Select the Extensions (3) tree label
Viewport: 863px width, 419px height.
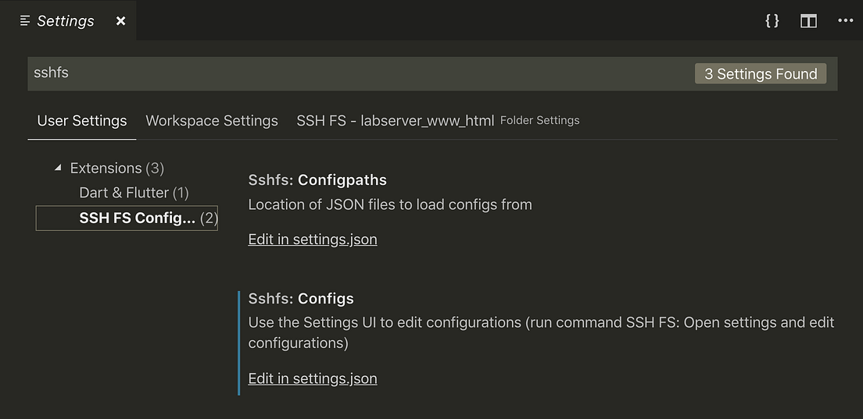click(116, 168)
